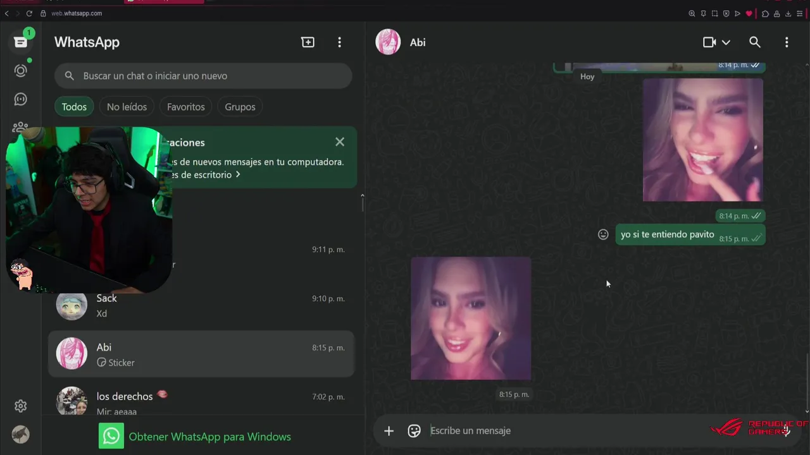Open the Chats icon with unread badge
Image resolution: width=810 pixels, height=455 pixels.
pyautogui.click(x=21, y=42)
